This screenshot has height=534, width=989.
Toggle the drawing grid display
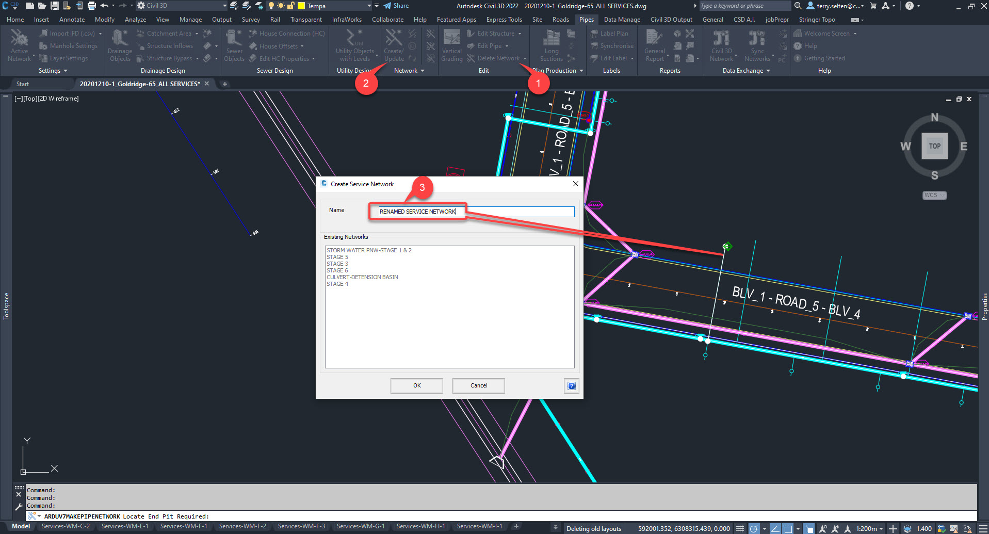tap(740, 528)
